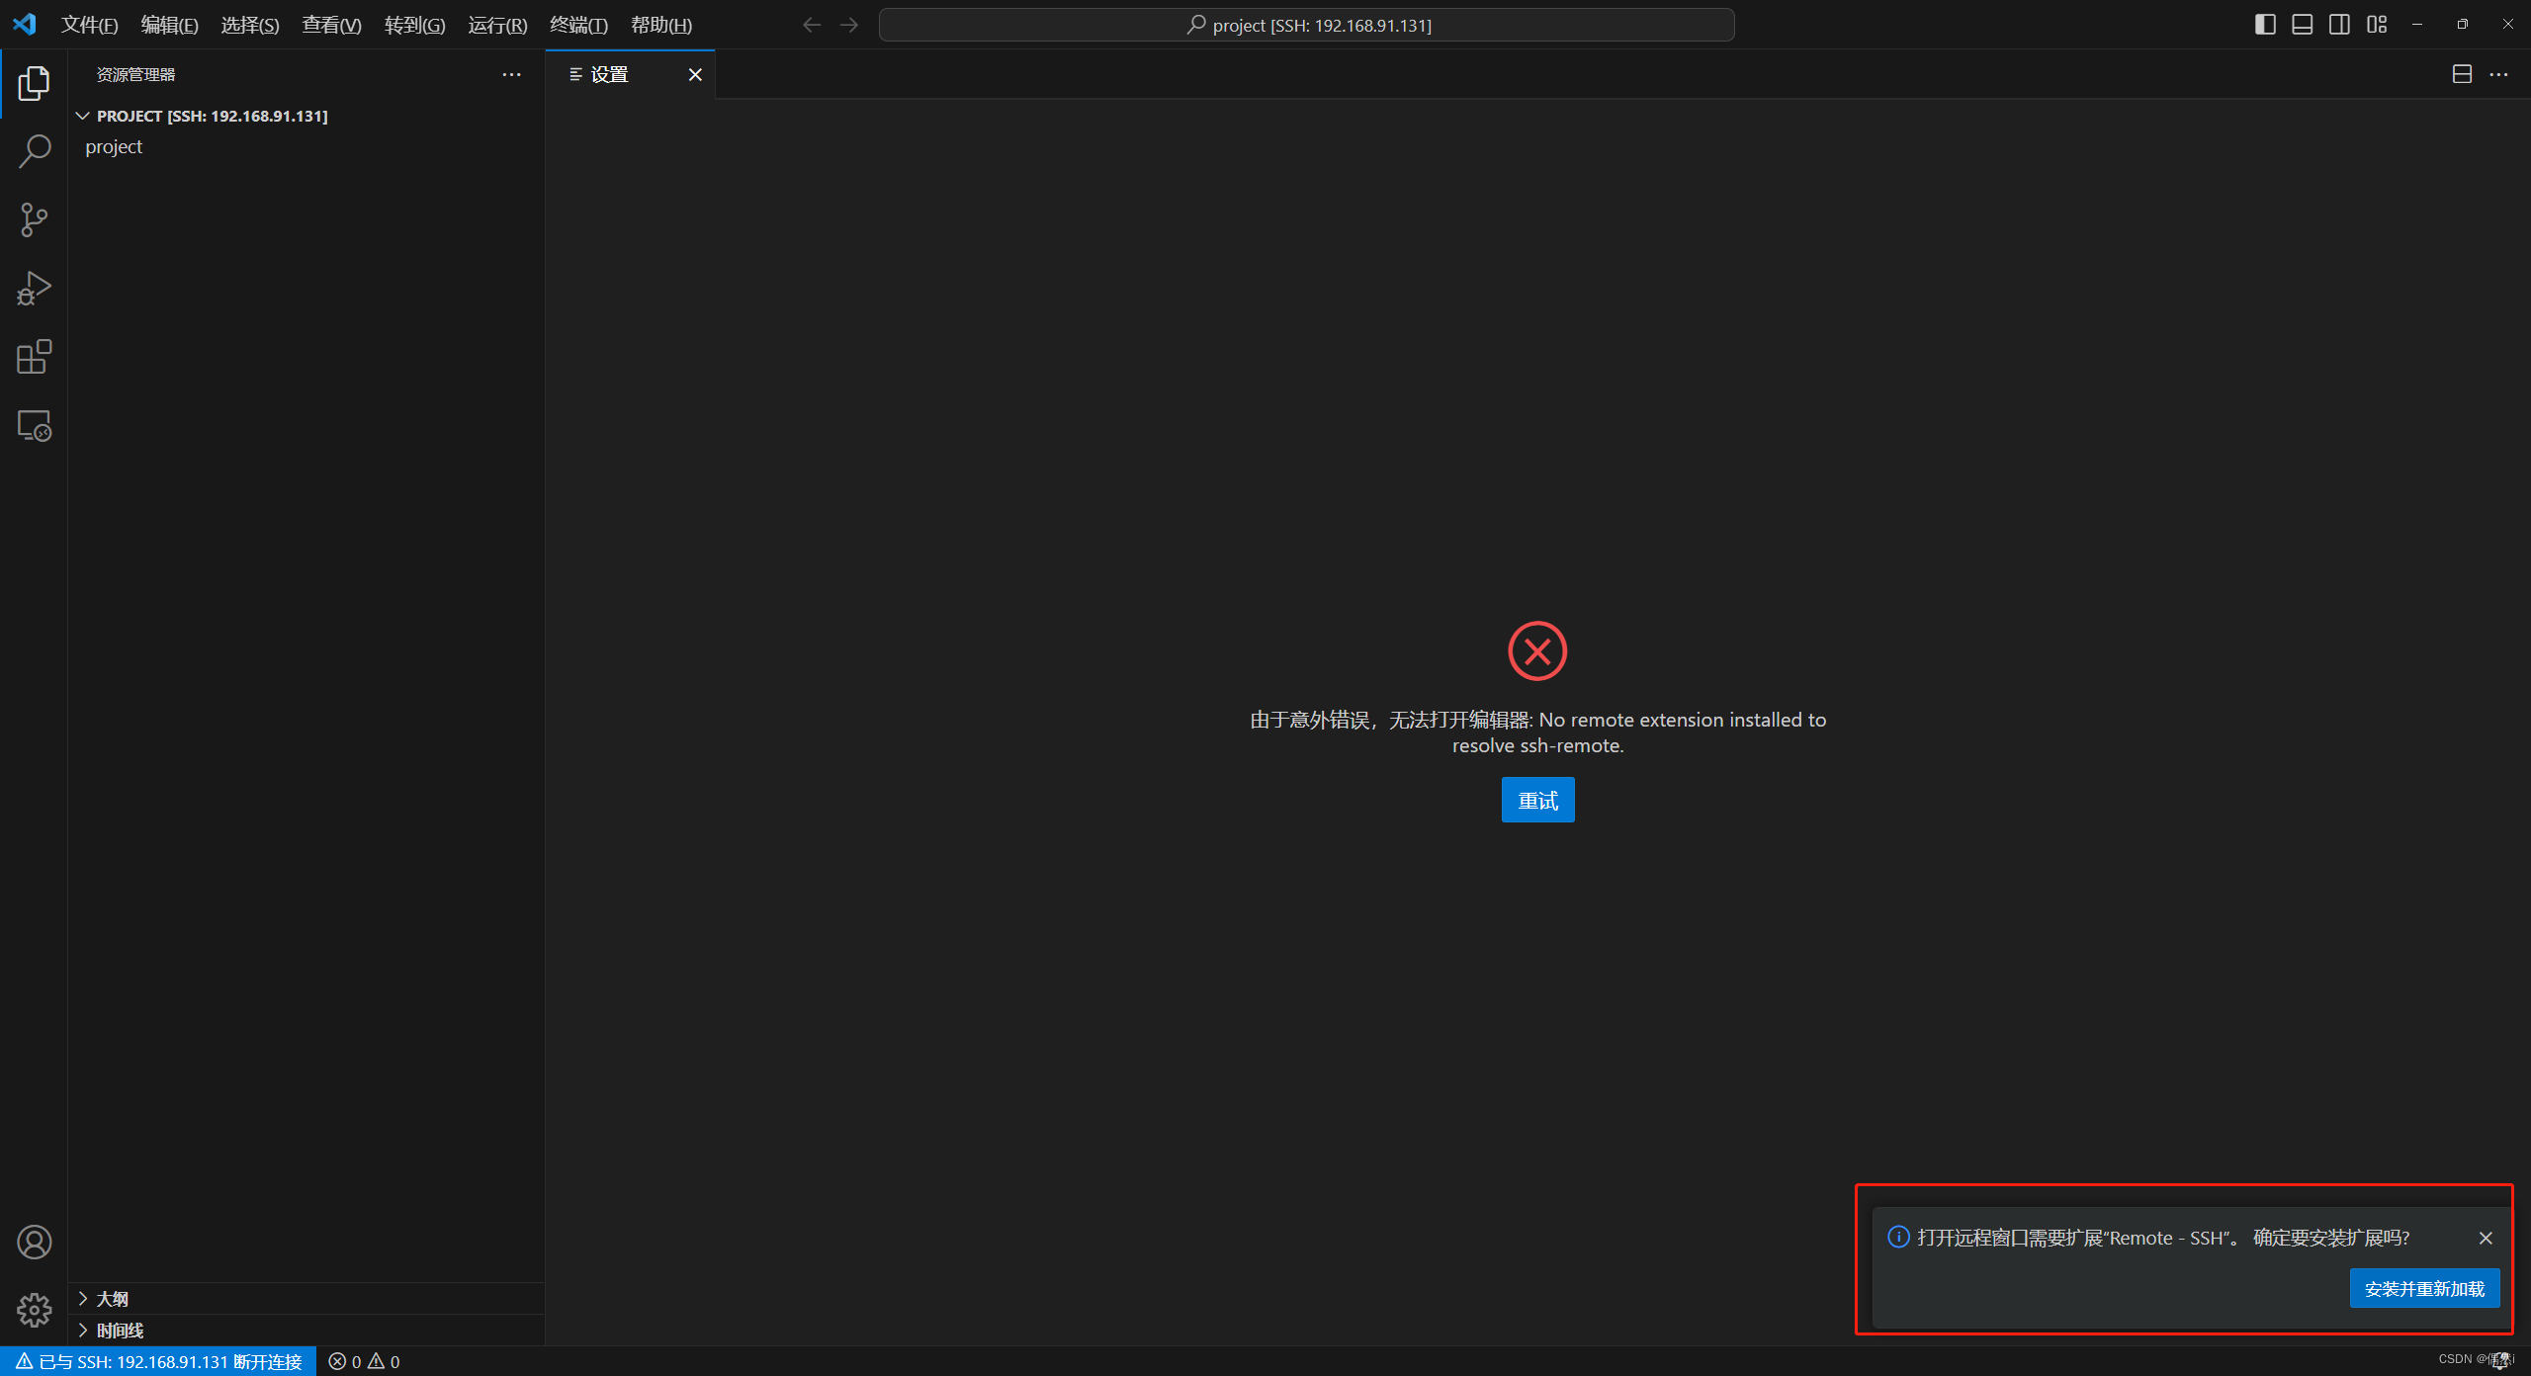
Task: Toggle the bottom panel layout button
Action: click(2302, 25)
